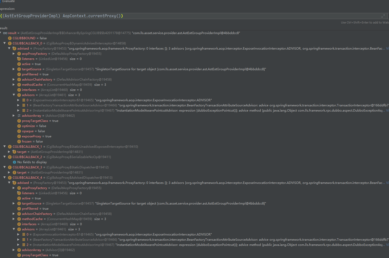Collapse the result tree node
Viewport: 389px width, 258px height.
(x=2, y=33)
